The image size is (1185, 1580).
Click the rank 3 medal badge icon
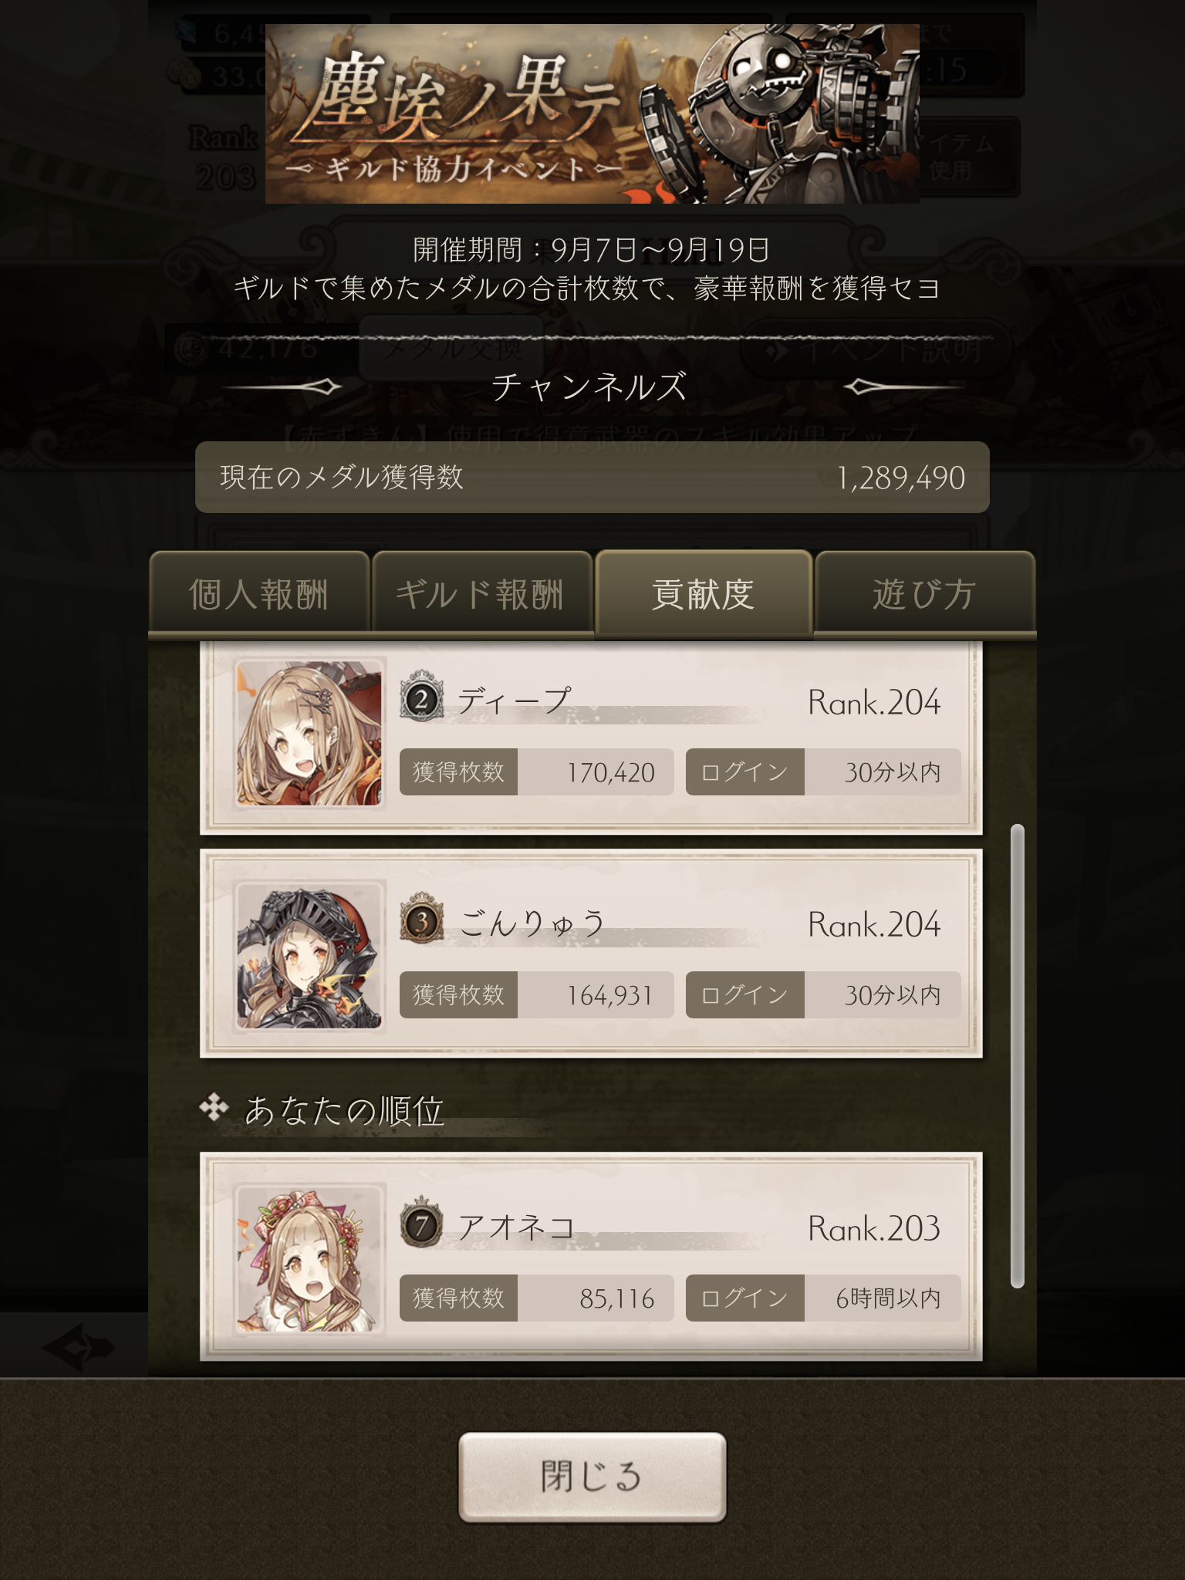tap(421, 919)
